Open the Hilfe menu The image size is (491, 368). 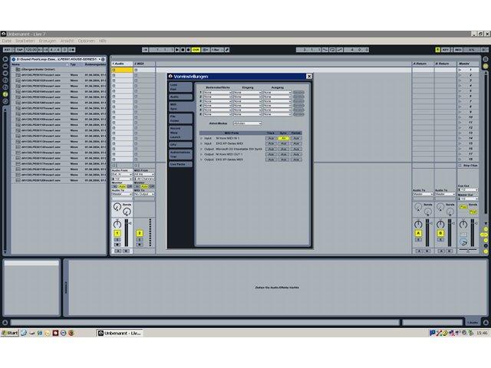pyautogui.click(x=103, y=41)
